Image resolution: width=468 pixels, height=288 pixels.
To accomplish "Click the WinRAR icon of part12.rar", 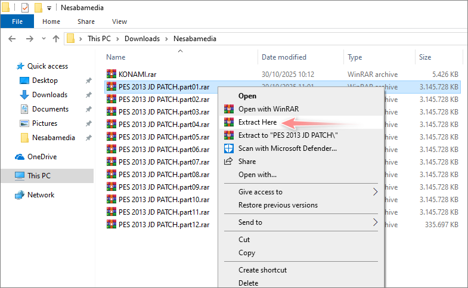I will 111,224.
